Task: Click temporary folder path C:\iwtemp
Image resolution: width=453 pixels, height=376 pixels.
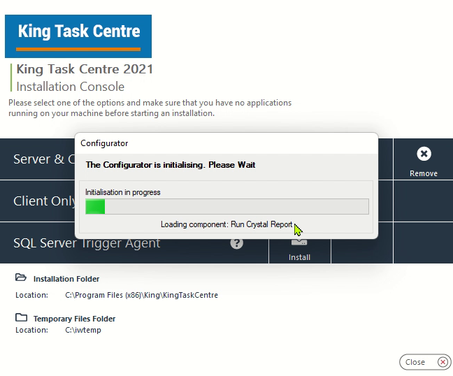Action: [x=83, y=330]
